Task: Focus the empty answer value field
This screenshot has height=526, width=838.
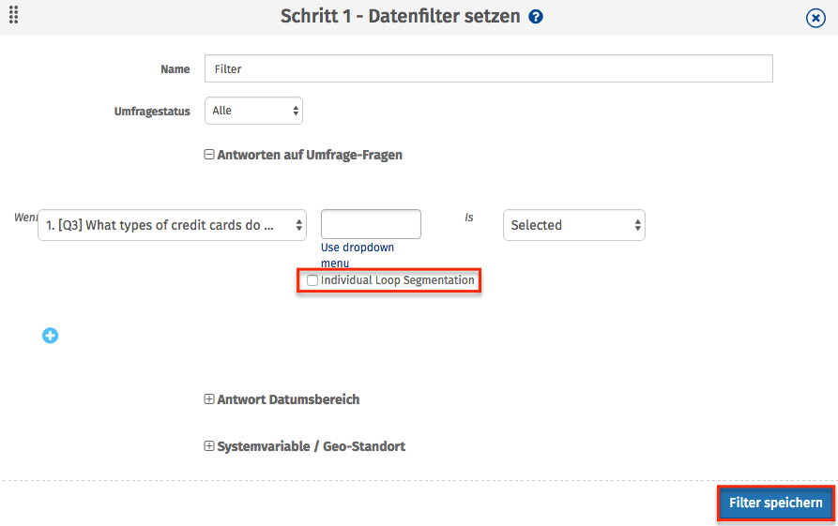Action: pyautogui.click(x=371, y=224)
